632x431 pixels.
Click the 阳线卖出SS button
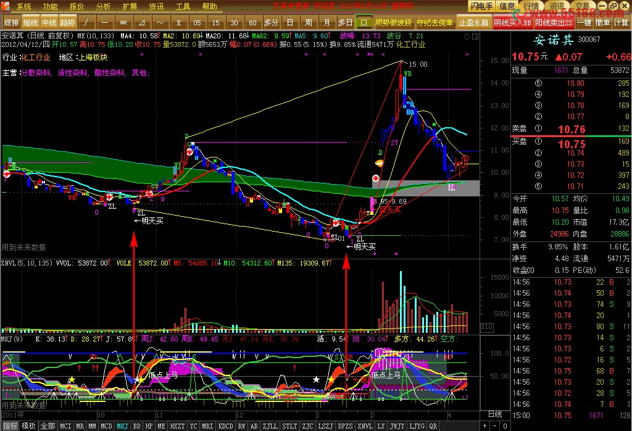pyautogui.click(x=554, y=23)
